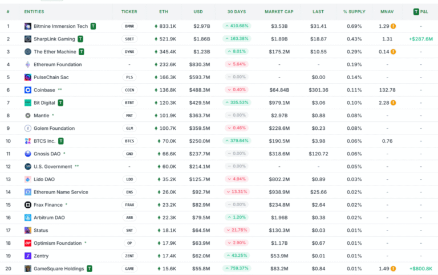Screen dimensions: 438x275
Task: Click the Coinbase logo icon
Action: [27, 90]
